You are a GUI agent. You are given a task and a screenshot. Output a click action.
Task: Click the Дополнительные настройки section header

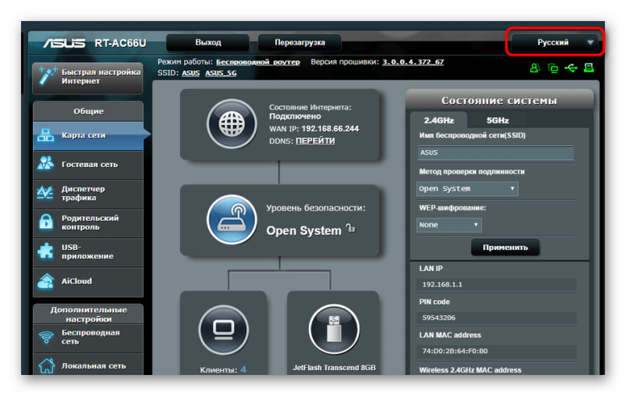[88, 315]
